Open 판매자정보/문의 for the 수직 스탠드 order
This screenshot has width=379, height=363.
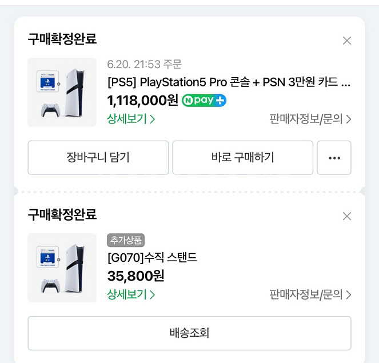pyautogui.click(x=310, y=294)
